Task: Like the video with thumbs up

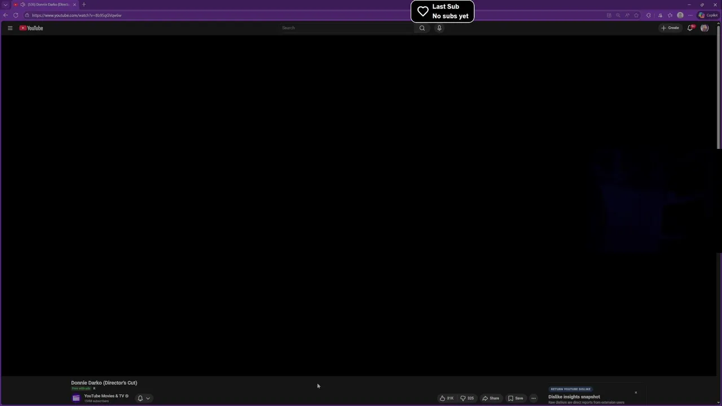Action: [x=446, y=398]
